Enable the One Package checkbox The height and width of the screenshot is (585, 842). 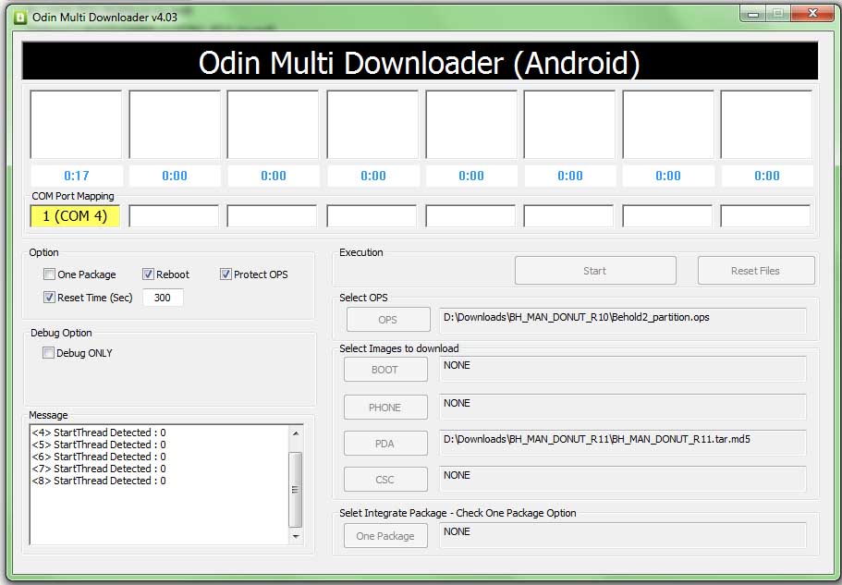point(50,274)
